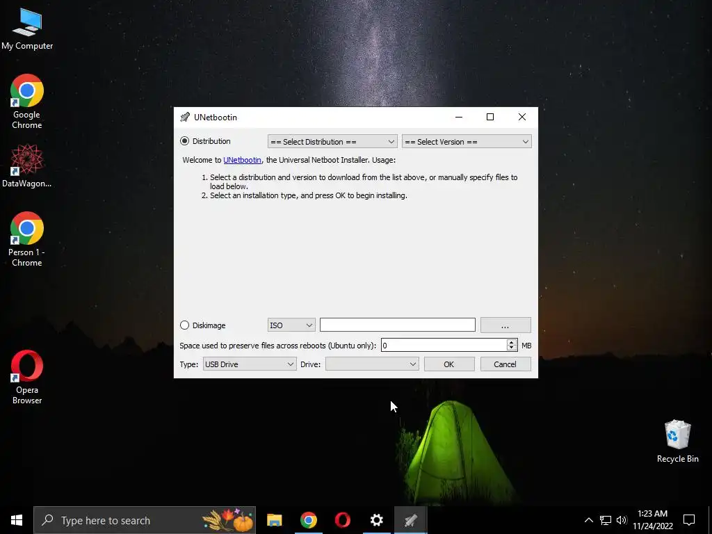Image resolution: width=712 pixels, height=534 pixels.
Task: Open the Type USB Drive dropdown
Action: coord(250,364)
